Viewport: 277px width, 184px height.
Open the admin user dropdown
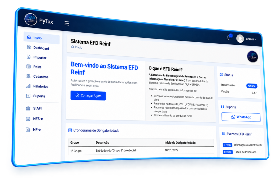pyautogui.click(x=251, y=39)
